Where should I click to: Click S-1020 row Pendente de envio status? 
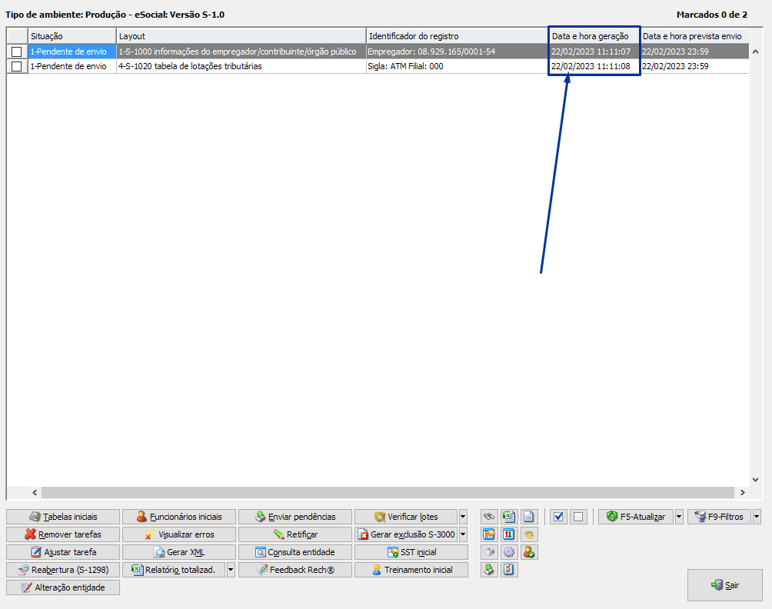click(72, 66)
